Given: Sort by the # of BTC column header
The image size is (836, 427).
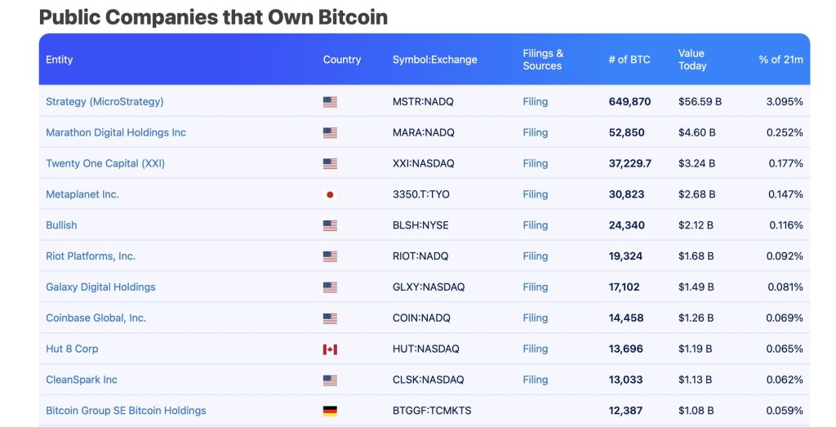Looking at the screenshot, I should pos(629,60).
